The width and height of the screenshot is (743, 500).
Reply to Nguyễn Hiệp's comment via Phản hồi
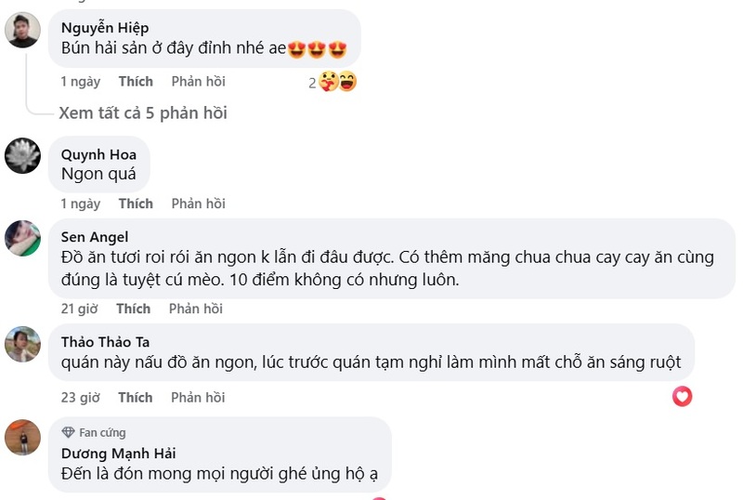(x=198, y=82)
